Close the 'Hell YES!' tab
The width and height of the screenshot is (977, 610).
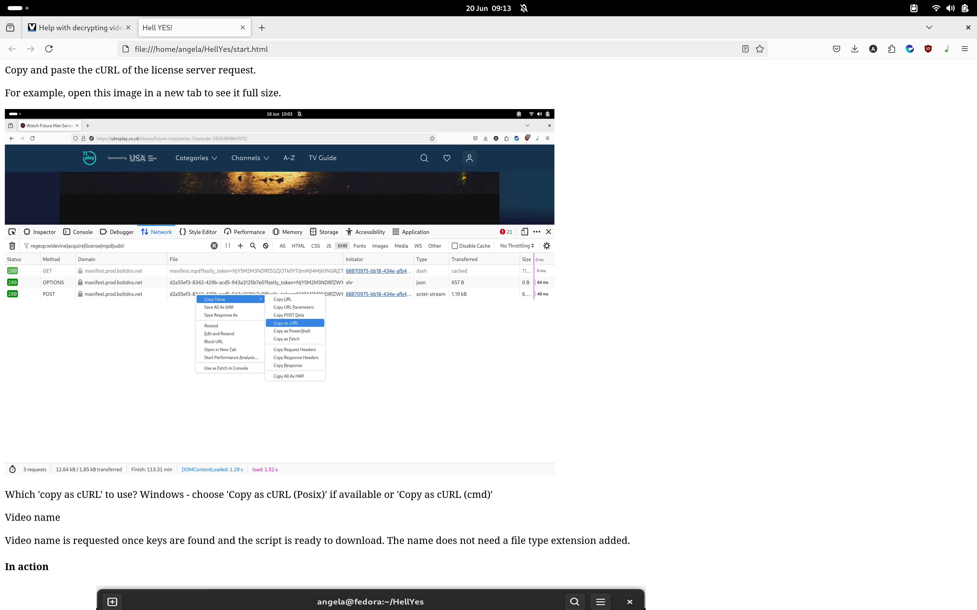pos(243,27)
